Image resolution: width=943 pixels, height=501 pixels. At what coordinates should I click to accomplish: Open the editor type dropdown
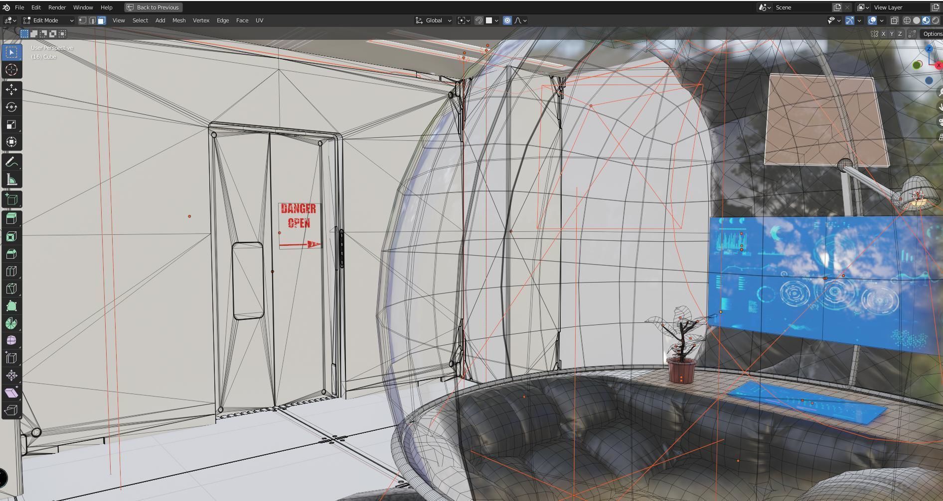(x=10, y=20)
